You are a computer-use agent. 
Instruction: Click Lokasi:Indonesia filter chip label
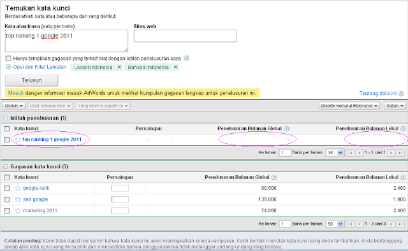click(x=93, y=68)
